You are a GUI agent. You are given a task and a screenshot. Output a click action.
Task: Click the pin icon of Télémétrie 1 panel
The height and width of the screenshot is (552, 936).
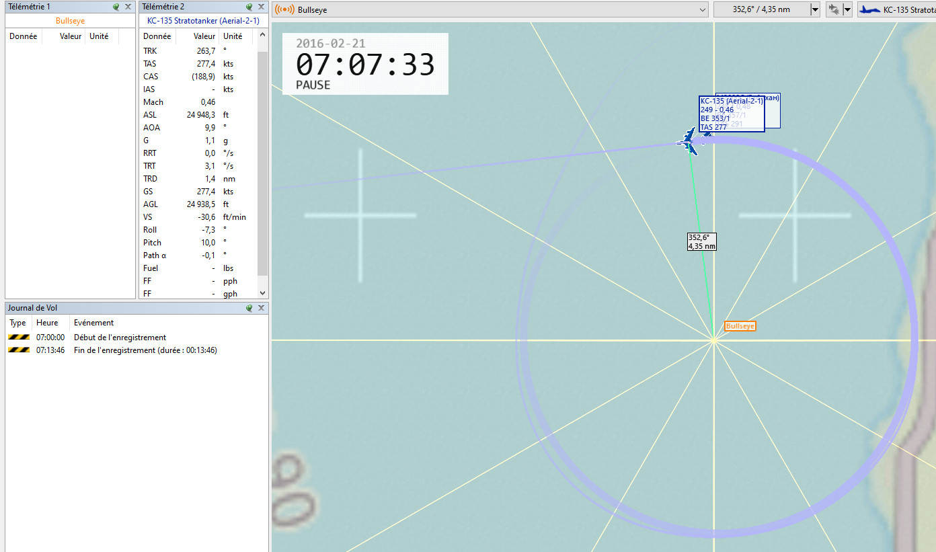tap(116, 7)
